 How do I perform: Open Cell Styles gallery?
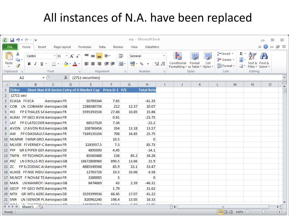coord(208,60)
